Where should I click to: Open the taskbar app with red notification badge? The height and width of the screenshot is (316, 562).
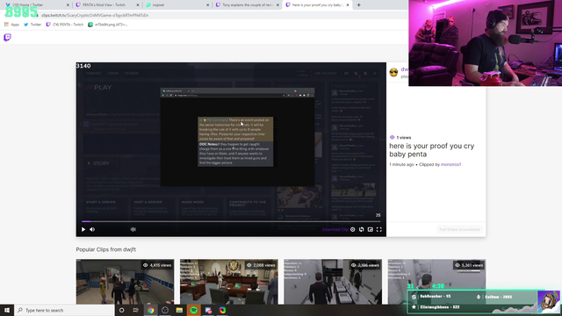click(208, 310)
